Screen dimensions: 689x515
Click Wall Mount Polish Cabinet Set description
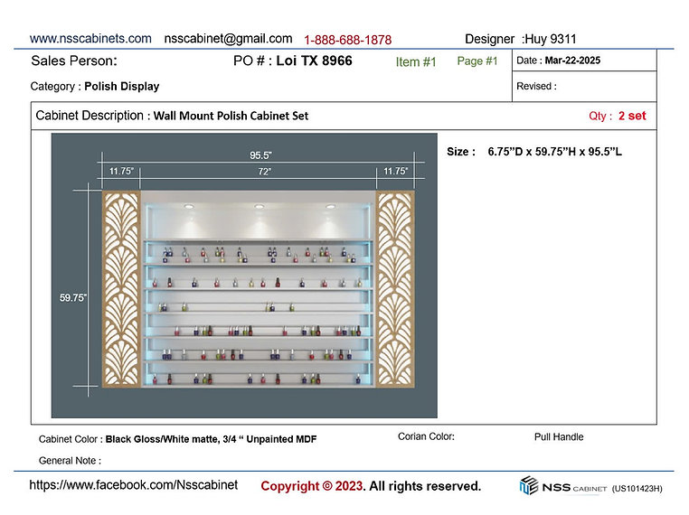pos(231,116)
